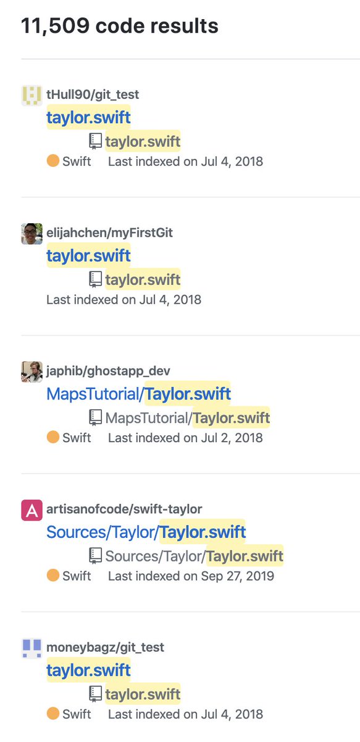360x742 pixels.
Task: Click file icon beside Sources/Taylor/Taylor.swift path
Action: (95, 556)
